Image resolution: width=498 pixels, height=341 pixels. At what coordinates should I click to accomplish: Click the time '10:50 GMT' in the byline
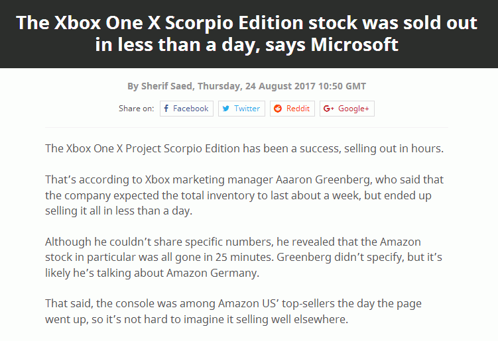(x=342, y=86)
